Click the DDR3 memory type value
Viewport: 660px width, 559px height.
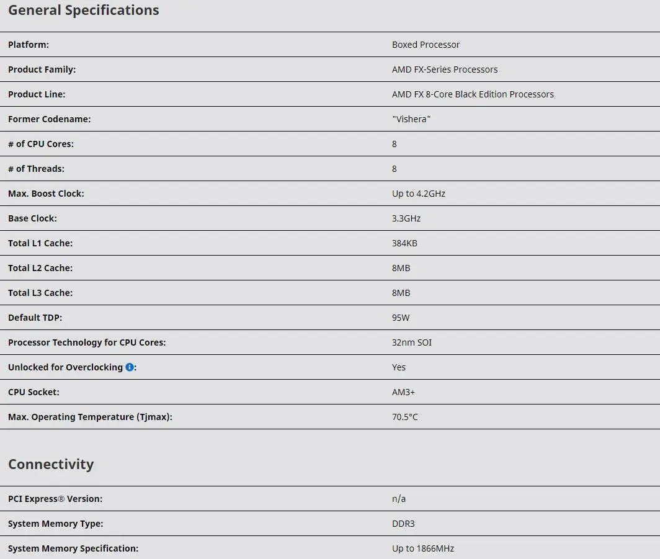pos(403,524)
